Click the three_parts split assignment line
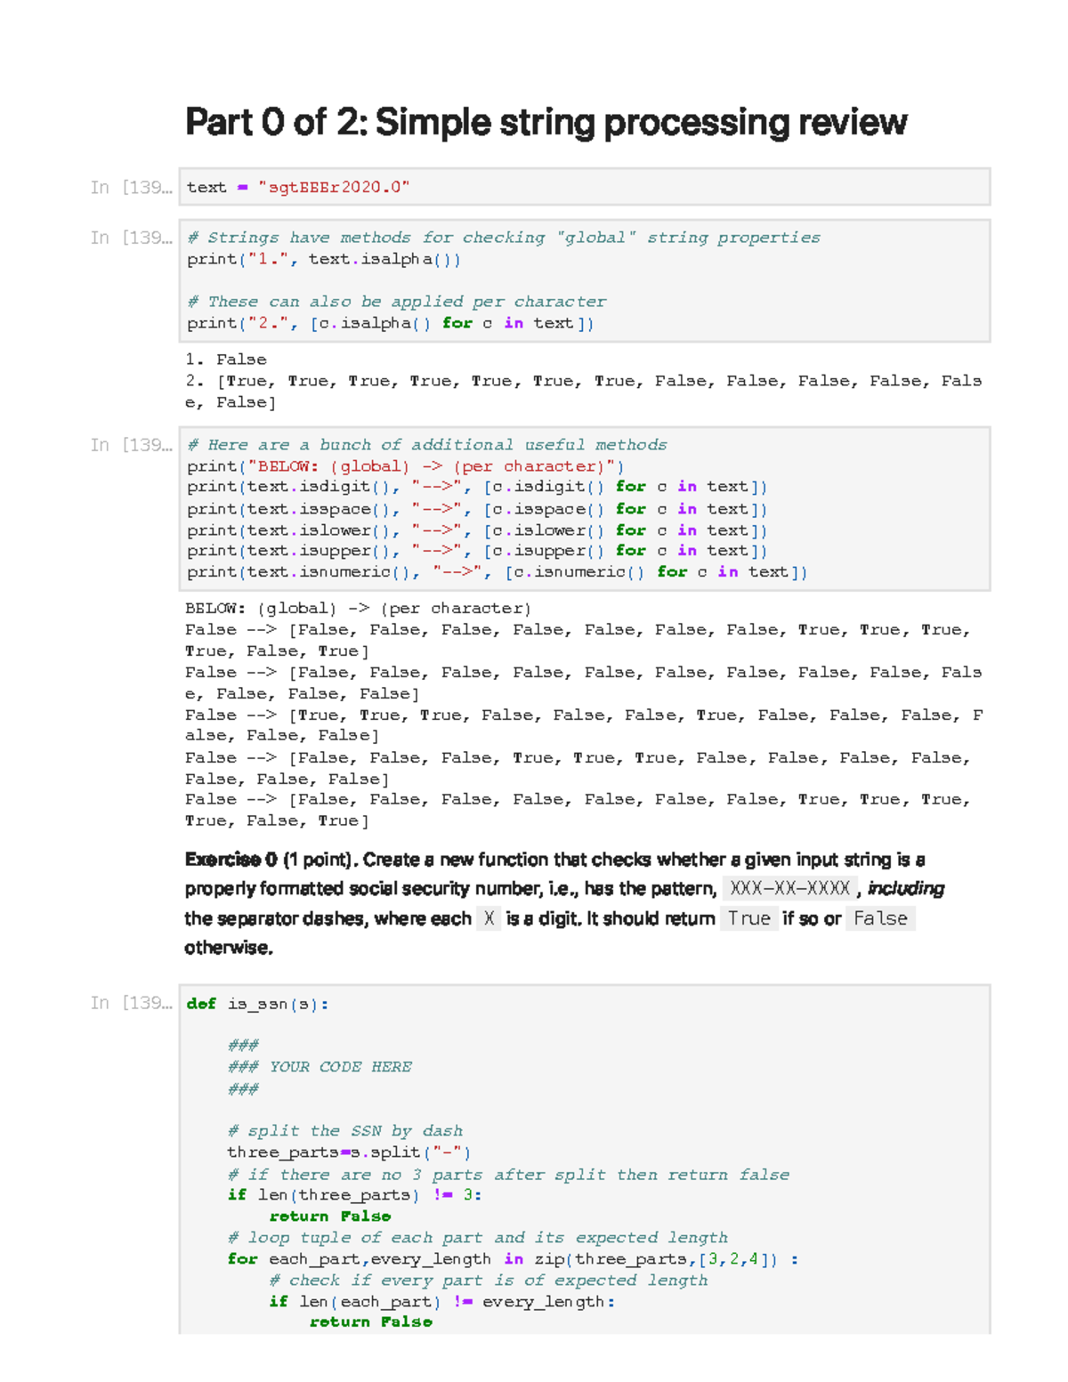 coord(348,1152)
